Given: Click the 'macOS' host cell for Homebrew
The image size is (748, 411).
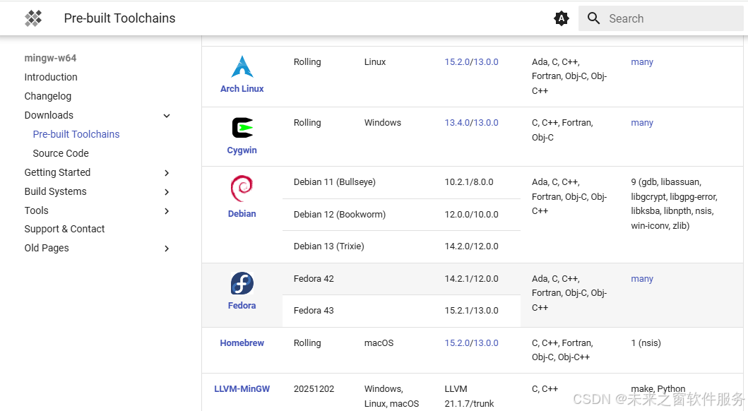Looking at the screenshot, I should tap(379, 342).
